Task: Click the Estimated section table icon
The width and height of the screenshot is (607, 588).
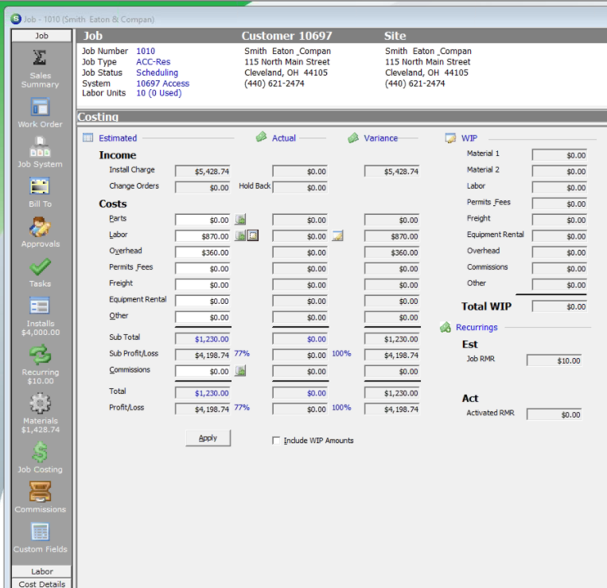Action: click(88, 138)
